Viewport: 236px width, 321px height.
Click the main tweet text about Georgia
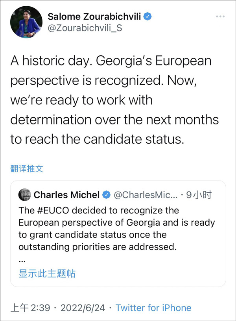[114, 100]
